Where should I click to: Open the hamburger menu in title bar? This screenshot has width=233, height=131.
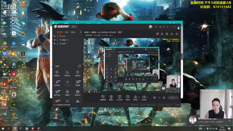click(x=167, y=27)
